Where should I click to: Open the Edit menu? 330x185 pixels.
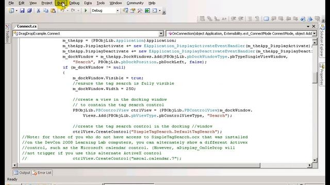22,3
